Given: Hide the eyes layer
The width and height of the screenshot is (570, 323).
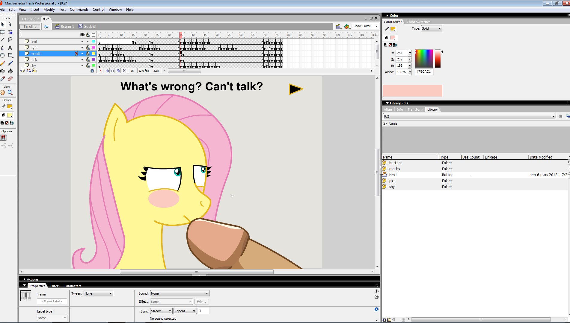Looking at the screenshot, I should pyautogui.click(x=82, y=48).
